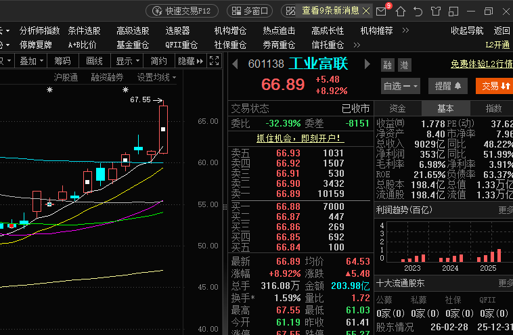Image resolution: width=513 pixels, height=335 pixels.
Task: Expand the 自选一 watchlist dropdown
Action: (401, 86)
